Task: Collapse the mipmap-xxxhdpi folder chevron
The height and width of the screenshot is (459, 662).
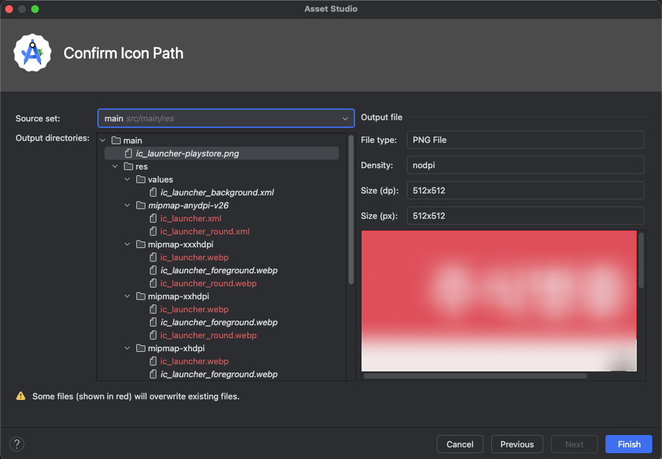Action: click(127, 244)
